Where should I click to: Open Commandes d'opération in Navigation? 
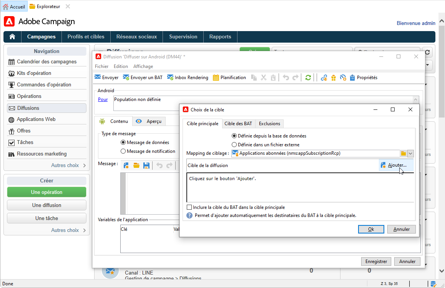(x=46, y=85)
